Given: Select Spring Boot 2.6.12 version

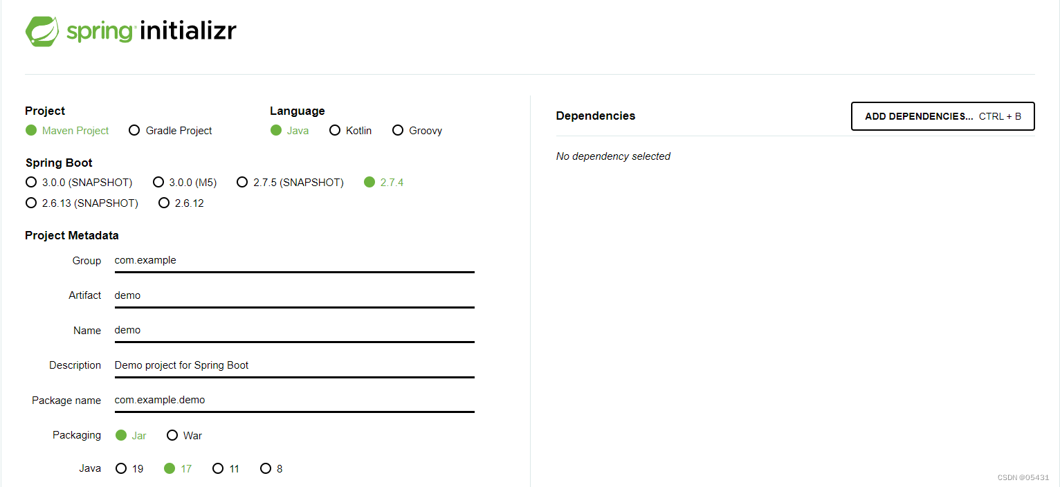Looking at the screenshot, I should [x=181, y=203].
